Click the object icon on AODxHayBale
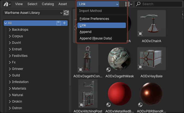 point(140,67)
